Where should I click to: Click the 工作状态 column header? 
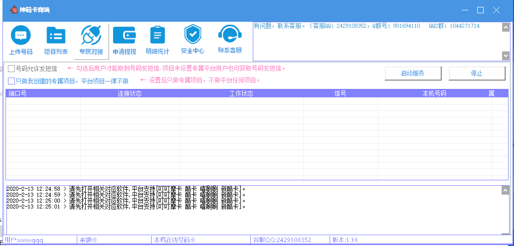point(241,93)
